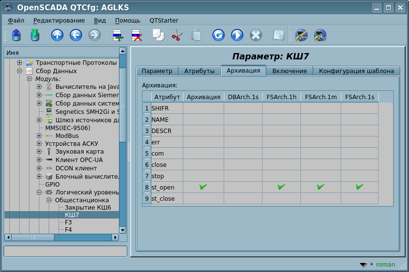This screenshot has height=272, width=409.
Task: Toggle Архивация checkmark for st_open
Action: [x=203, y=187]
